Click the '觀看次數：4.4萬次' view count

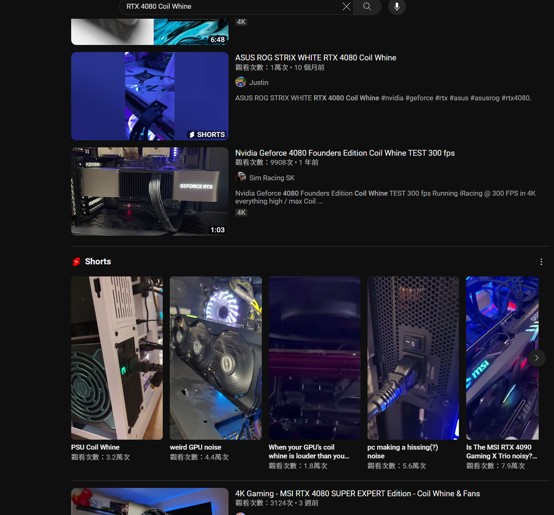click(199, 457)
